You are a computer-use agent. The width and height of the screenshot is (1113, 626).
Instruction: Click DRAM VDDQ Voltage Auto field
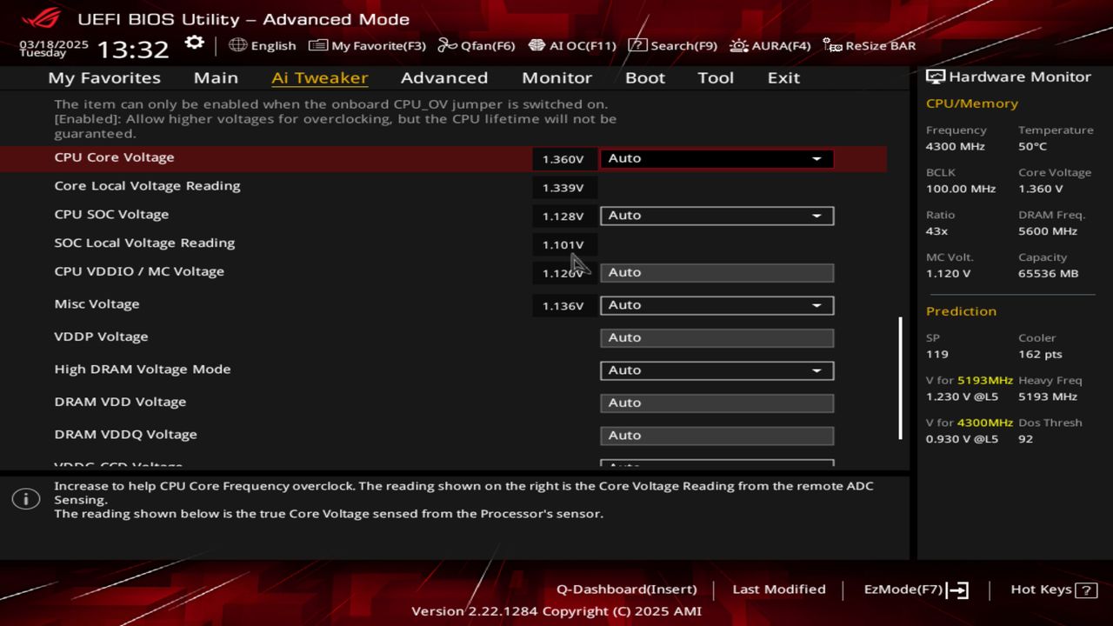click(x=716, y=436)
